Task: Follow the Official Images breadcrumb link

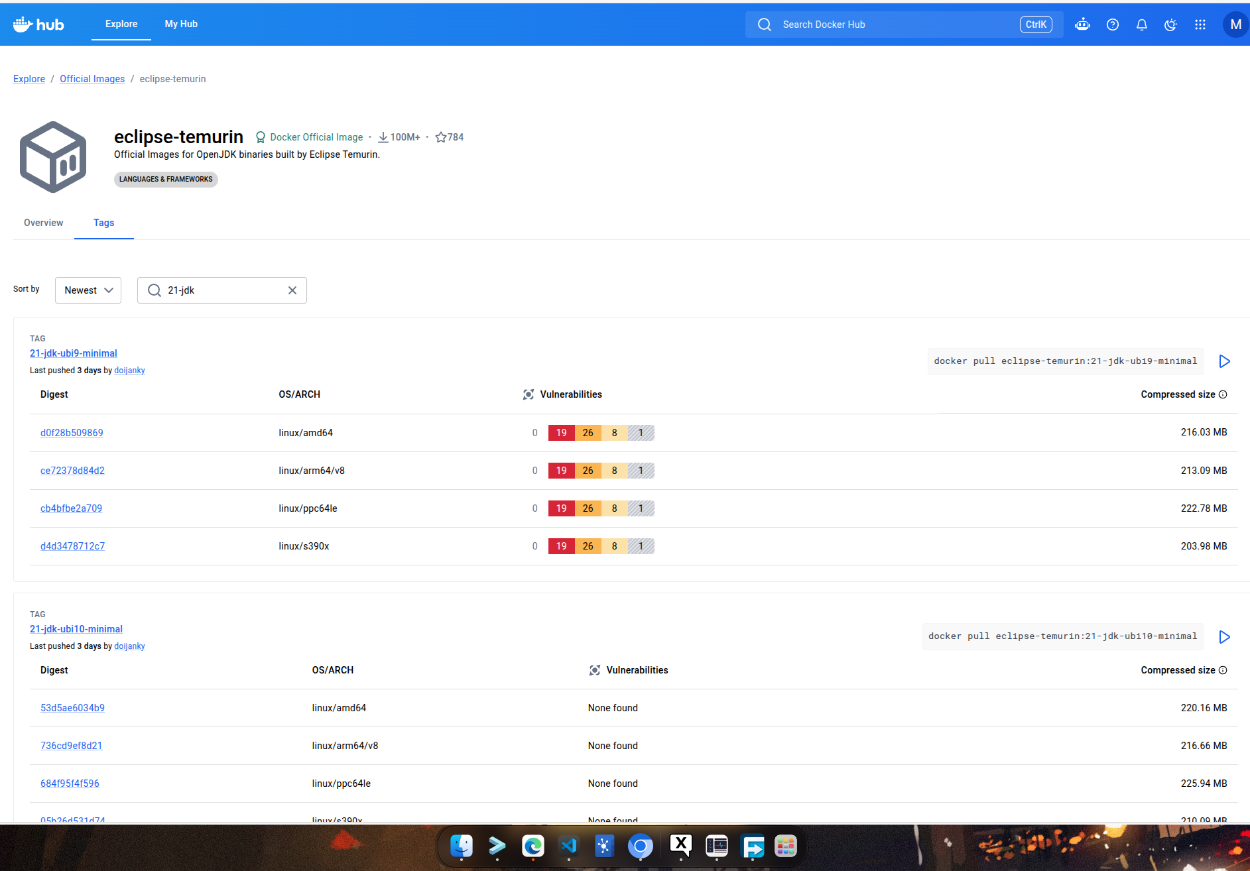Action: [x=92, y=79]
